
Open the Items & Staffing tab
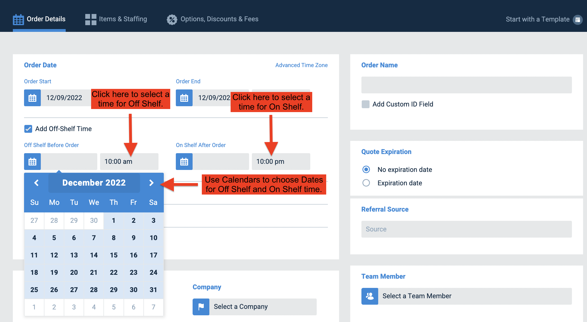[x=116, y=19]
